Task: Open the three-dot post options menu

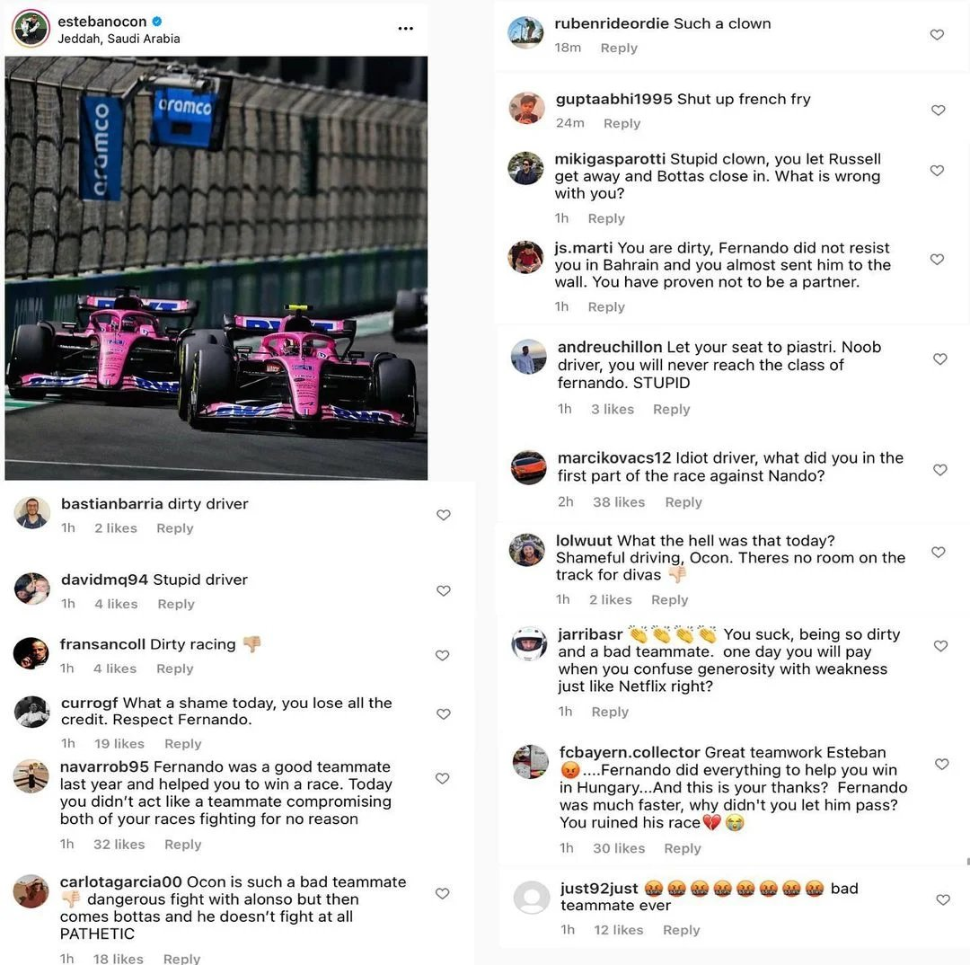Action: point(405,29)
